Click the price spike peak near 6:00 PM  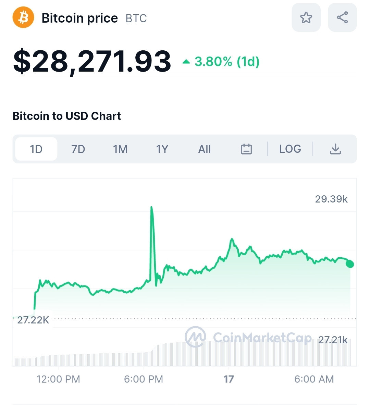point(151,207)
